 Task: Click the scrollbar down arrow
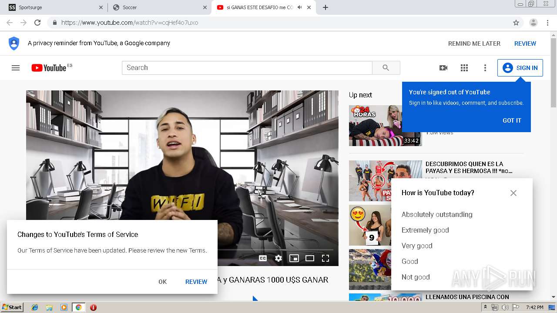(554, 297)
